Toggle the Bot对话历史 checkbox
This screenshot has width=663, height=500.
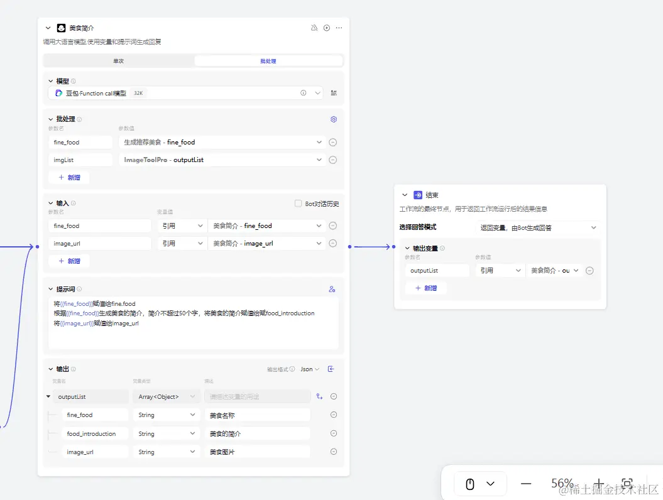point(298,204)
